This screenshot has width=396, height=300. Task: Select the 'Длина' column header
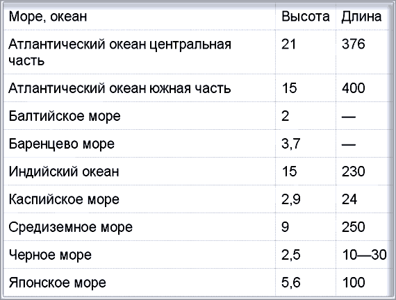361,17
